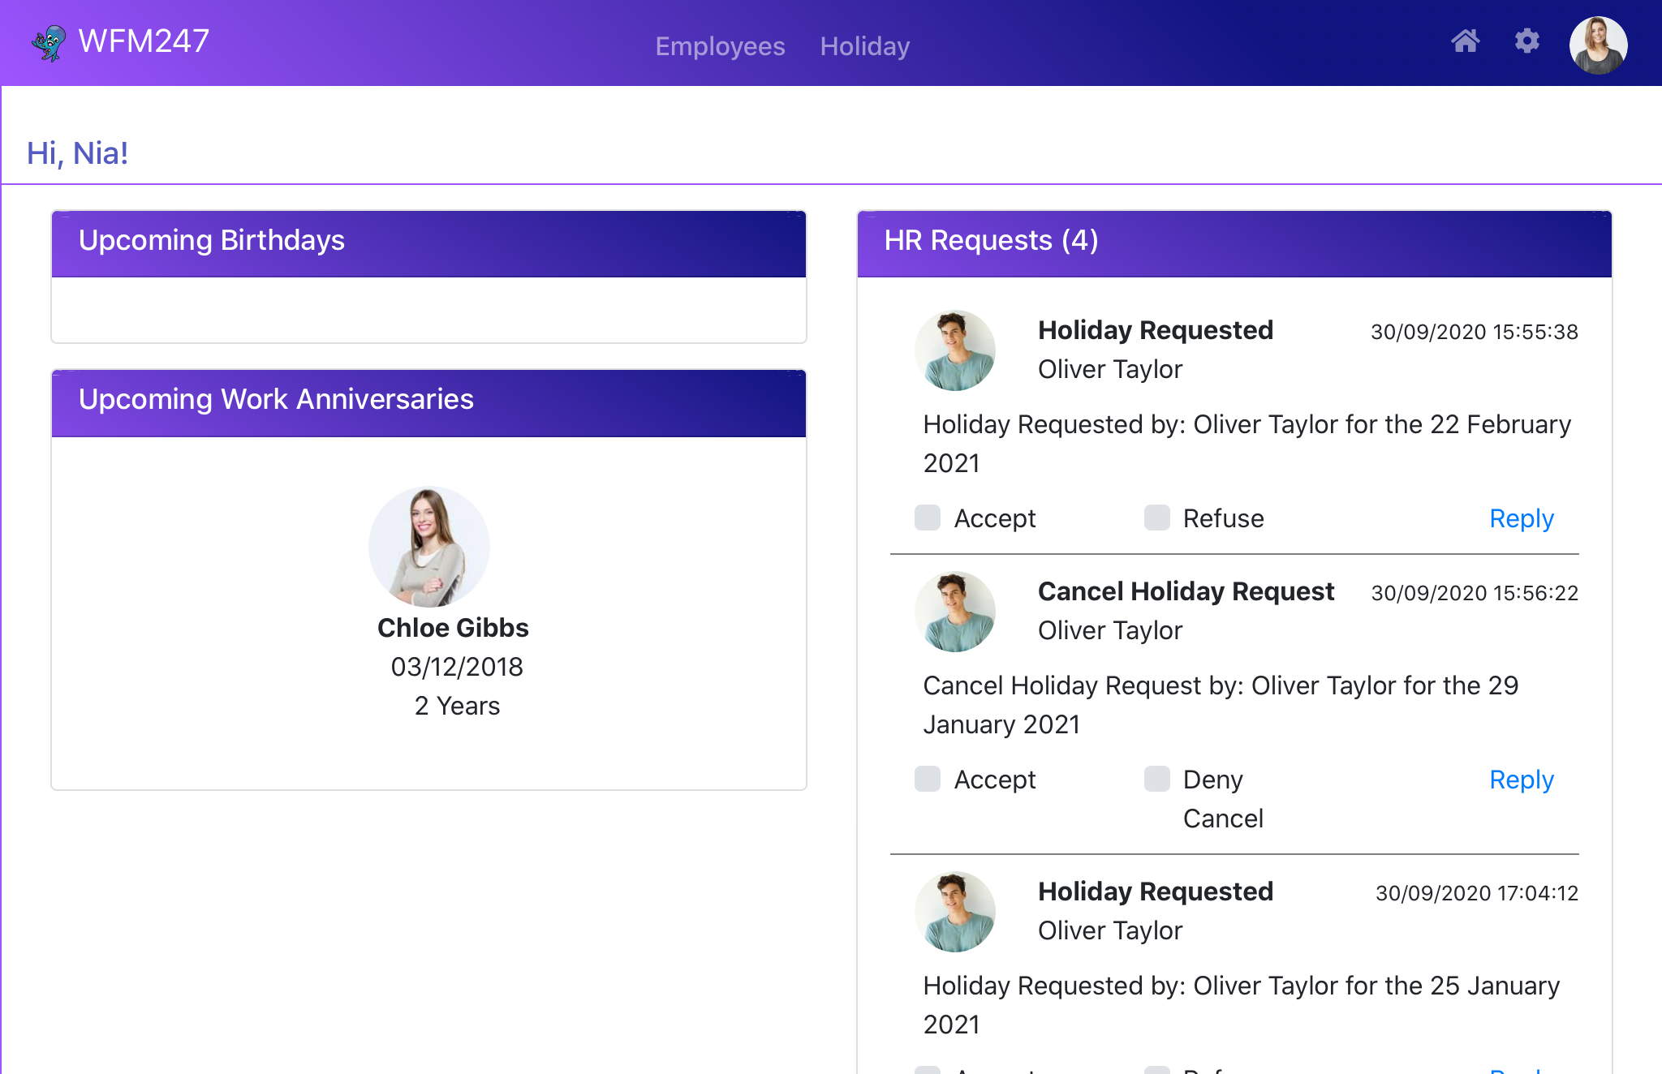The image size is (1662, 1074).
Task: Tick Accept for the 22 February holiday request
Action: tap(928, 518)
